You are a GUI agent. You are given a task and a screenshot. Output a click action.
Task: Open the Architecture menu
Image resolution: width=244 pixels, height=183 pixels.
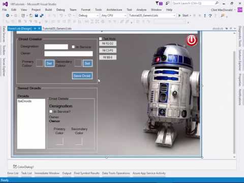pyautogui.click(x=114, y=10)
